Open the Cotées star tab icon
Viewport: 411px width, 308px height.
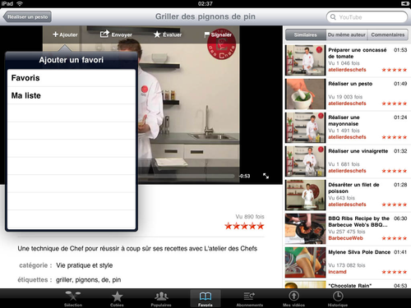117,297
